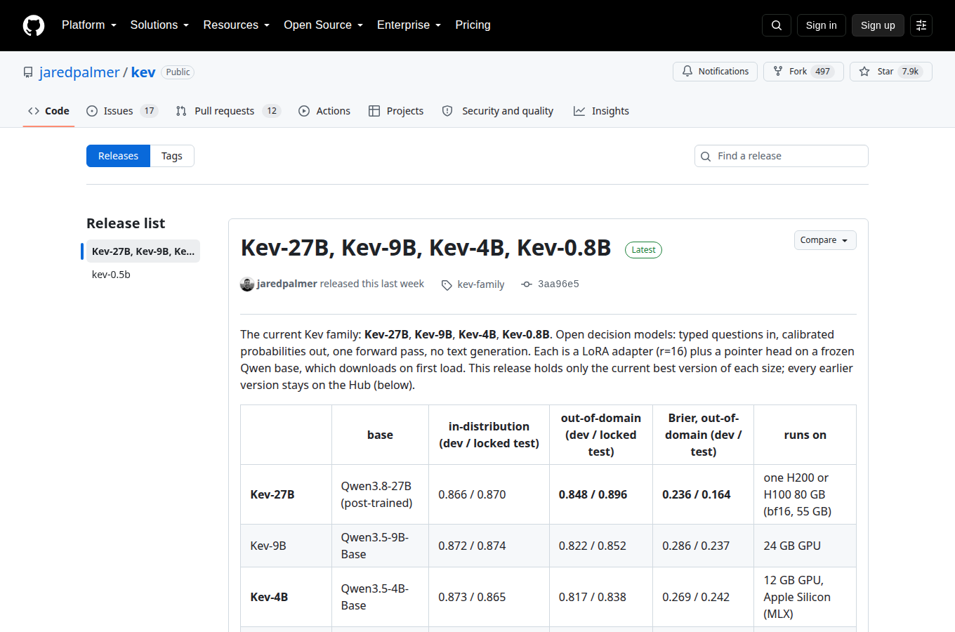The width and height of the screenshot is (955, 632).
Task: Select kev-0.5b in release list
Action: (x=111, y=275)
